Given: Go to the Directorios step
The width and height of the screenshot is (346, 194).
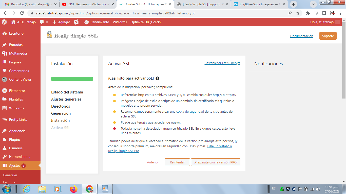Looking at the screenshot, I should coord(61,106).
